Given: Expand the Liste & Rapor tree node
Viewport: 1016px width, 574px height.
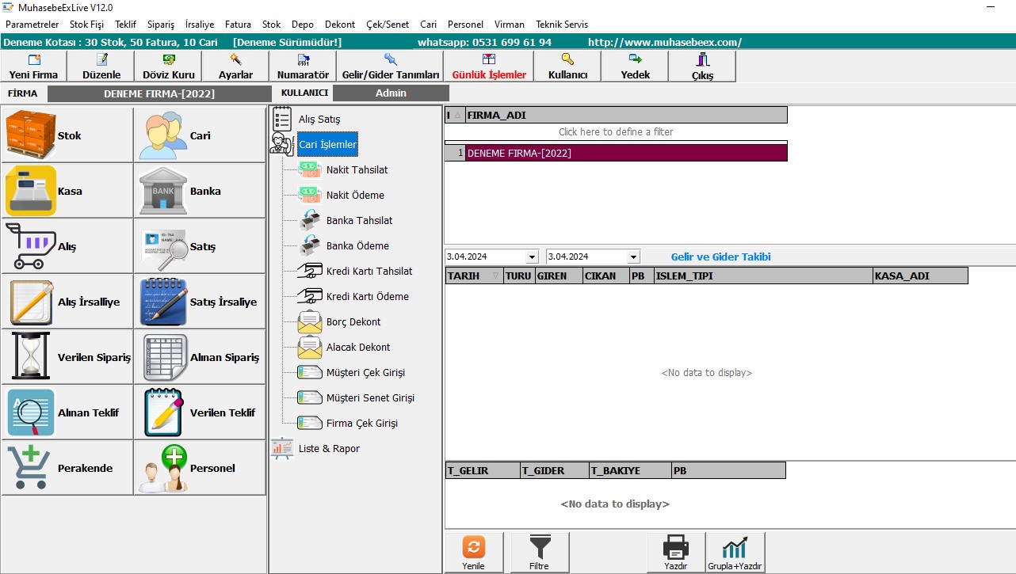Looking at the screenshot, I should tap(328, 449).
